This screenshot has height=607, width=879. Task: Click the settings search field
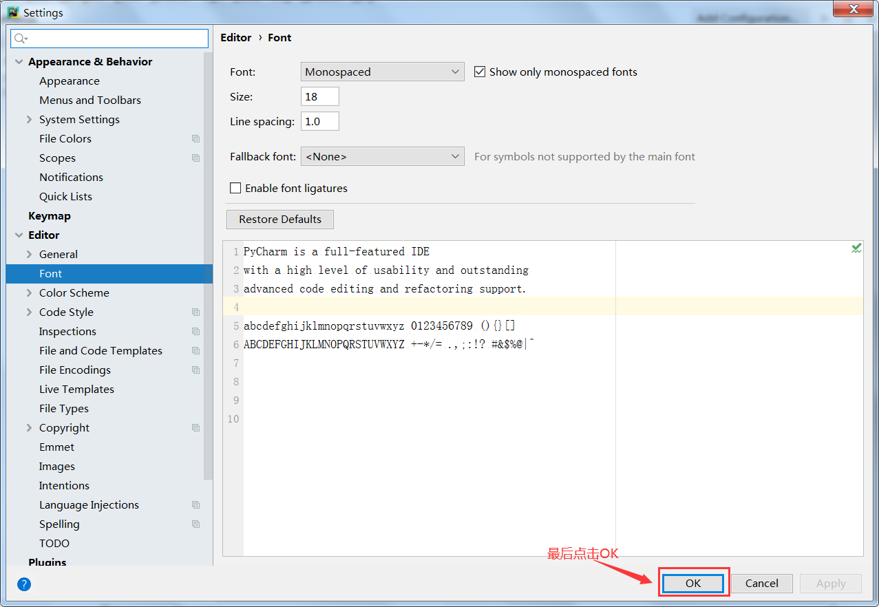[x=109, y=39]
